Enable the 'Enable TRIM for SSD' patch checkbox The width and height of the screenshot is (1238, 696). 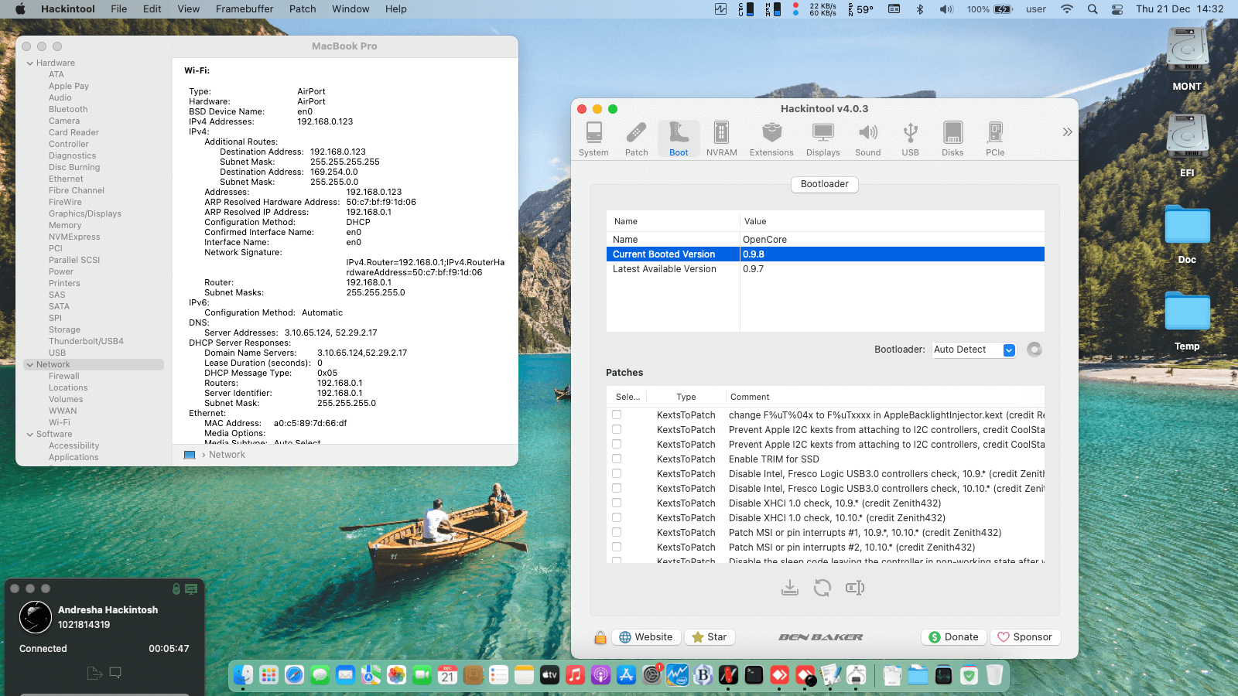[x=616, y=459]
